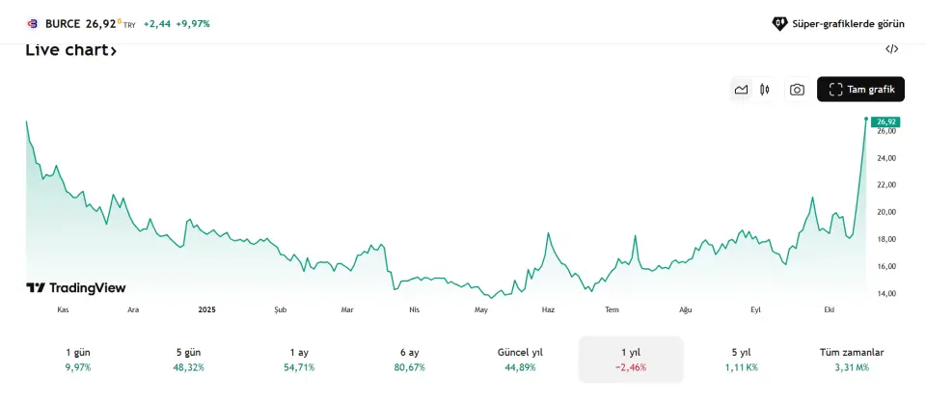Select the 1 yıl range

click(631, 360)
